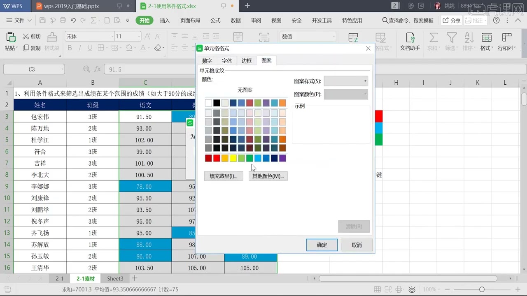Click the 取消 button in dialog
This screenshot has width=527, height=296.
(357, 245)
